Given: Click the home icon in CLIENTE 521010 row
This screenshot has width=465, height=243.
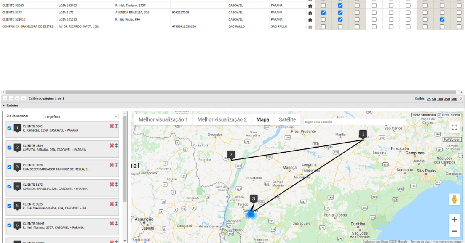Looking at the screenshot, I should pos(310,20).
